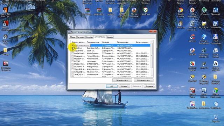The height and width of the screenshot is (126, 224).
Task: Select the SMax4PNP row in startup list
Action: [x=111, y=69]
